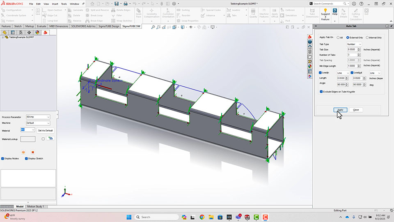Toggle the Display Nodes checkbox
Screen dimensions: 394x222
pyautogui.click(x=3, y=158)
